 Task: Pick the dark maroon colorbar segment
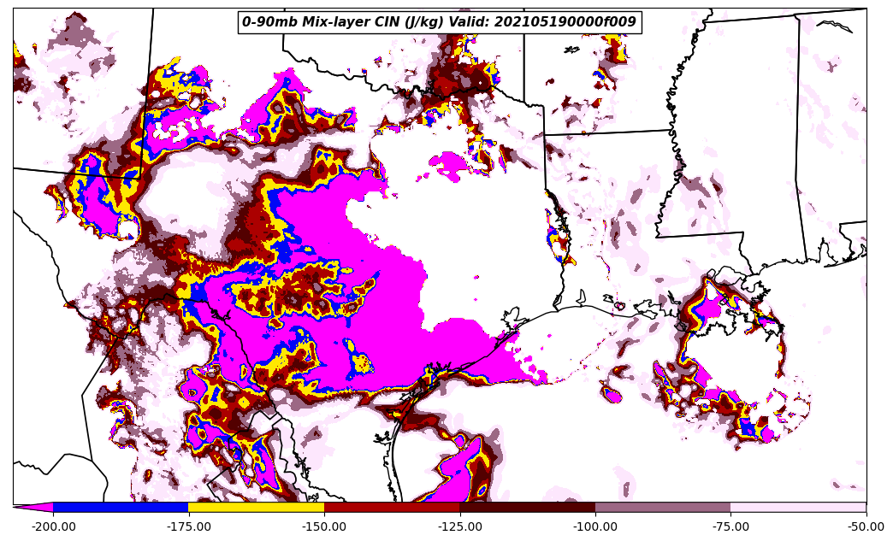[x=527, y=508]
